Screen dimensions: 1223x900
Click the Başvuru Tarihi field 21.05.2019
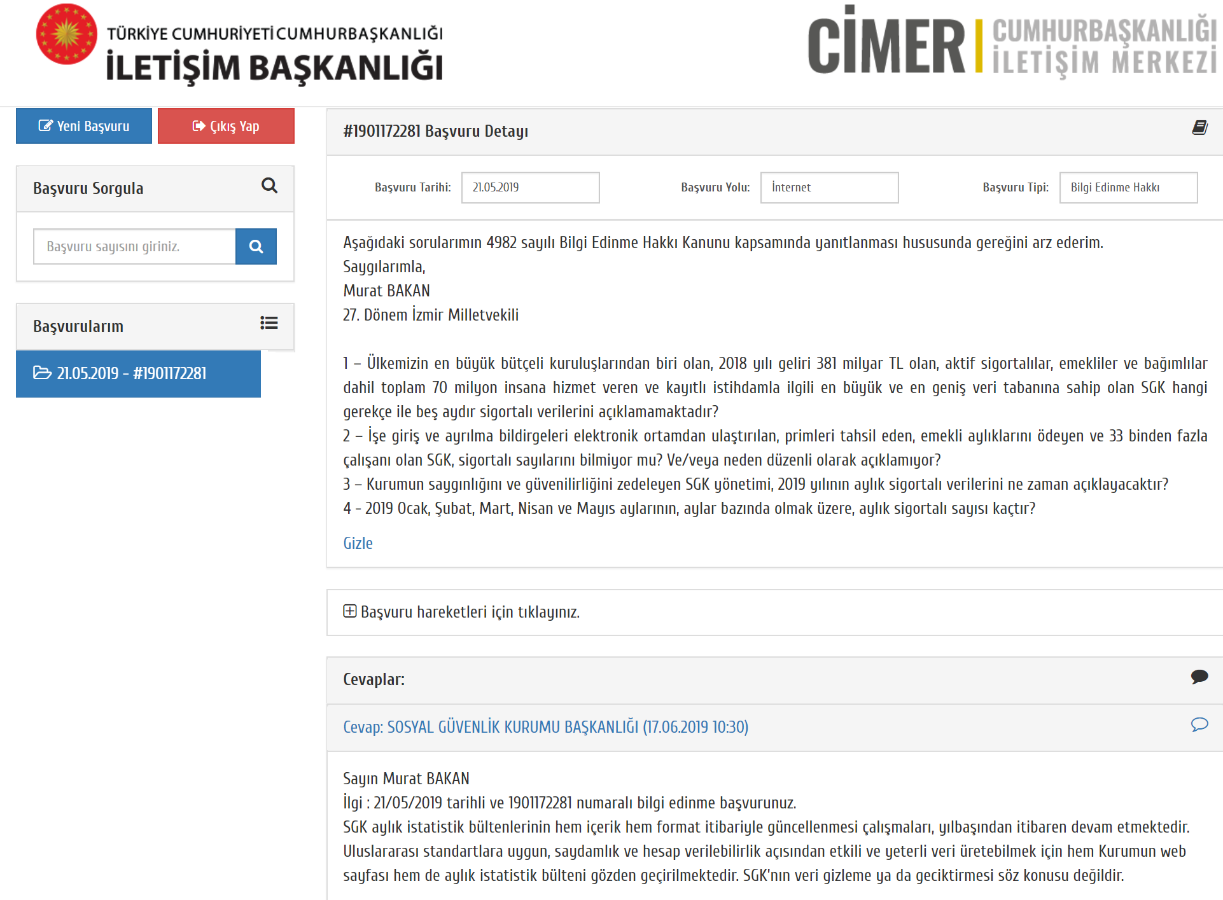pos(530,188)
